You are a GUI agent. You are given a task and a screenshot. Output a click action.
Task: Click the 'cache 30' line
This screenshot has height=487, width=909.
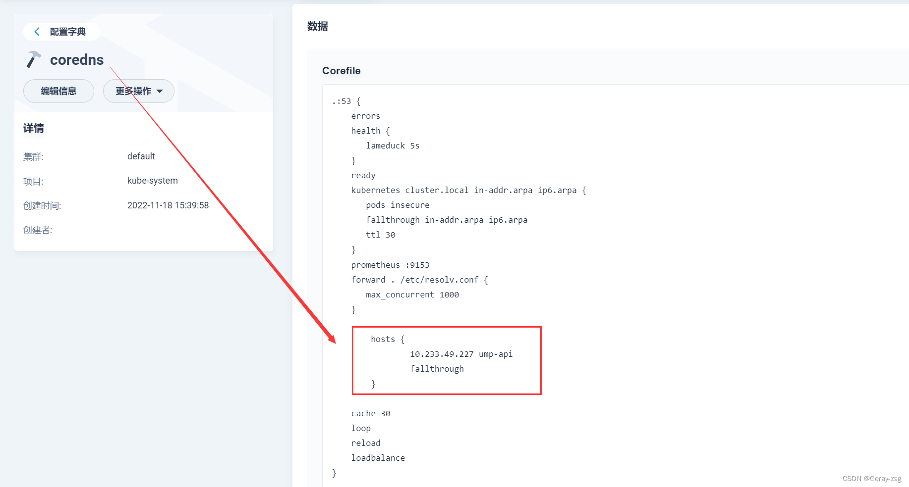click(371, 414)
